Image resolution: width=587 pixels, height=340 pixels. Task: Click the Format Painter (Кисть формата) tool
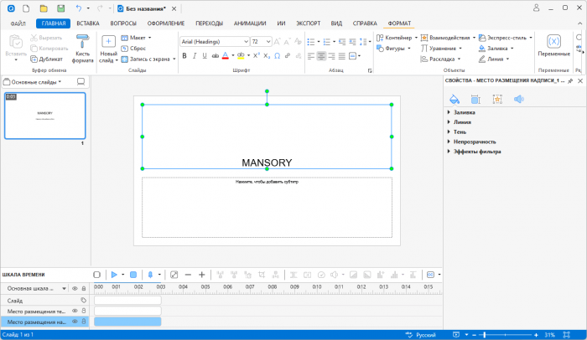point(82,47)
